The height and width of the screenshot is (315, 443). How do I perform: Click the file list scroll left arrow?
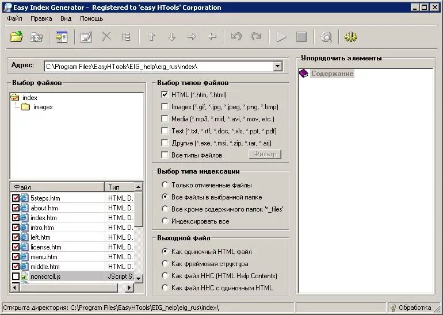[x=15, y=288]
